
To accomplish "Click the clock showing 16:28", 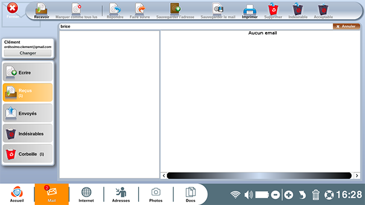I will tap(349, 194).
